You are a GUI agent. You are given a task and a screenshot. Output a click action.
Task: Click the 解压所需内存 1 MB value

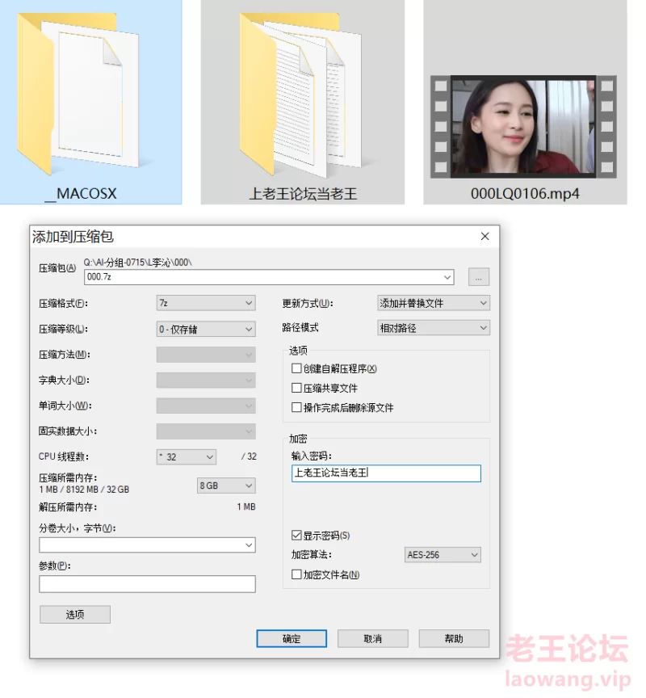[x=246, y=507]
